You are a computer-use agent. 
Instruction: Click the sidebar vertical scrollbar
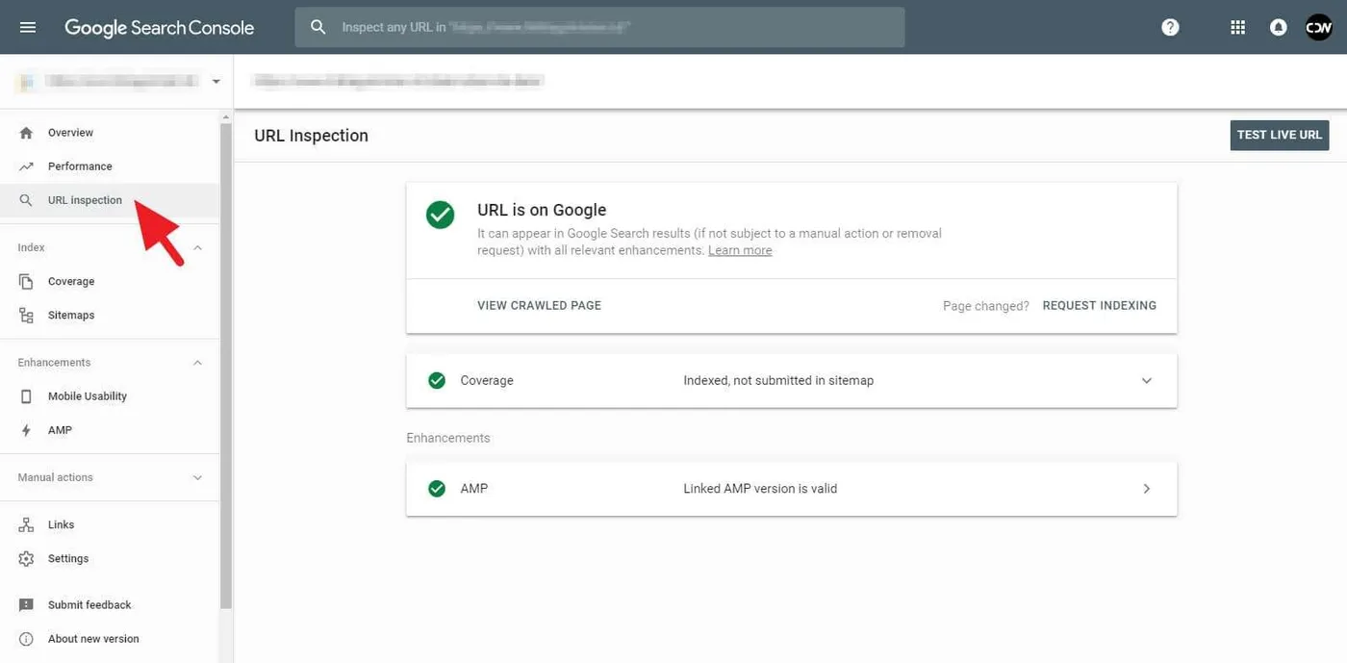pos(226,366)
